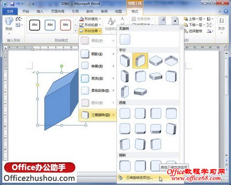
Task: Switch to the 引用 References tab
Action: tap(75, 12)
